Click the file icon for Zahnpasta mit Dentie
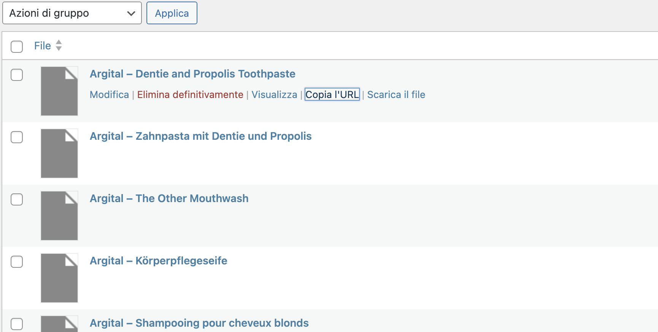Viewport: 658px width, 332px height. pyautogui.click(x=59, y=153)
